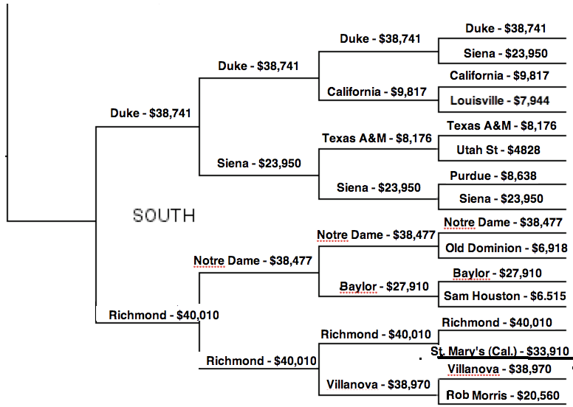Select Notre Dame - $38,477 Sweet Sixteen entry
Image resolution: width=573 pixels, height=407 pixels.
click(253, 260)
